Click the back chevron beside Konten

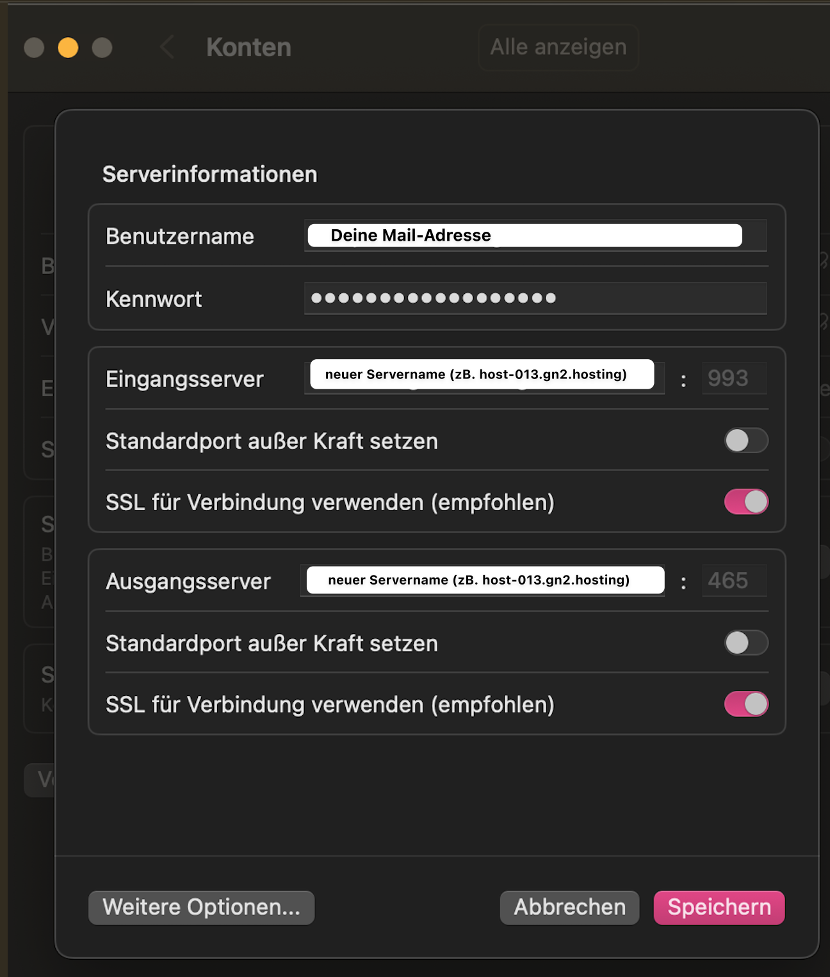coord(167,47)
